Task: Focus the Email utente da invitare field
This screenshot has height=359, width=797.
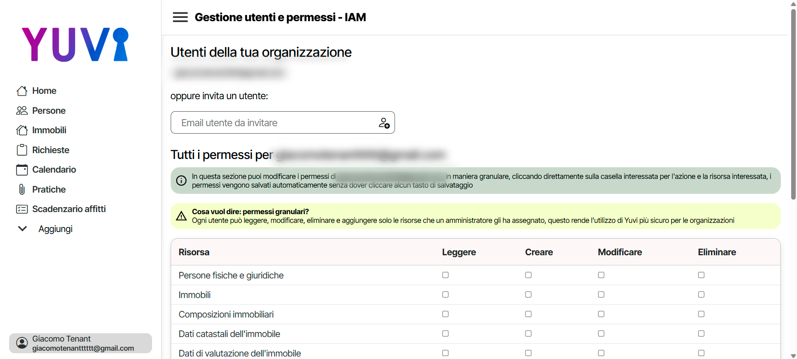Action: tap(274, 123)
